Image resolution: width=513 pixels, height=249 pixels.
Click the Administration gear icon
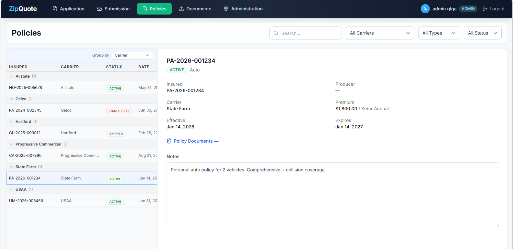pyautogui.click(x=226, y=9)
